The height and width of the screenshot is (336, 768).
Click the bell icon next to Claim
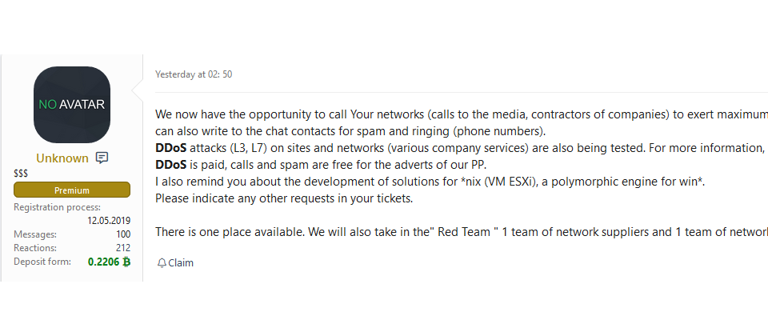(162, 263)
